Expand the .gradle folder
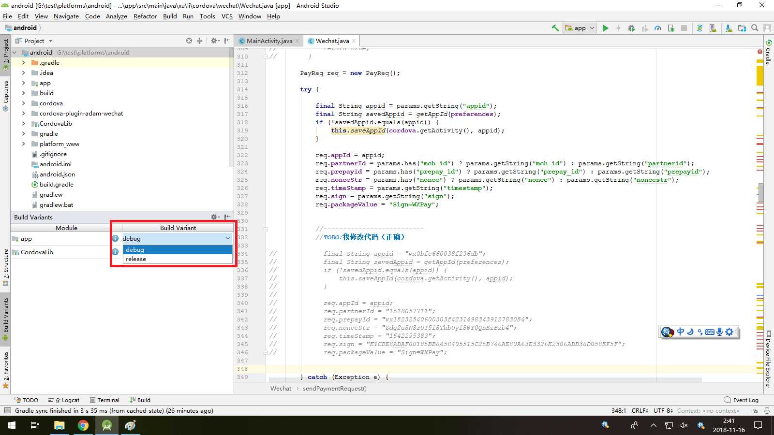Screen dimensions: 774x435 [x=23, y=62]
